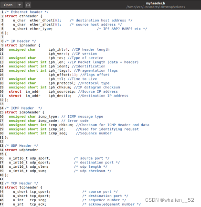The image size is (201, 207).
Task: Click the 'Fragmentation flags' comment
Action: [95, 70]
